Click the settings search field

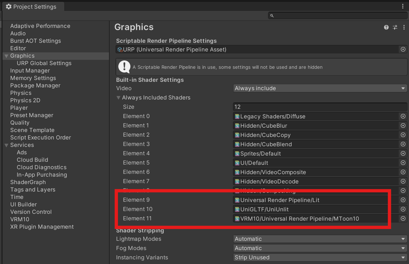pos(338,15)
